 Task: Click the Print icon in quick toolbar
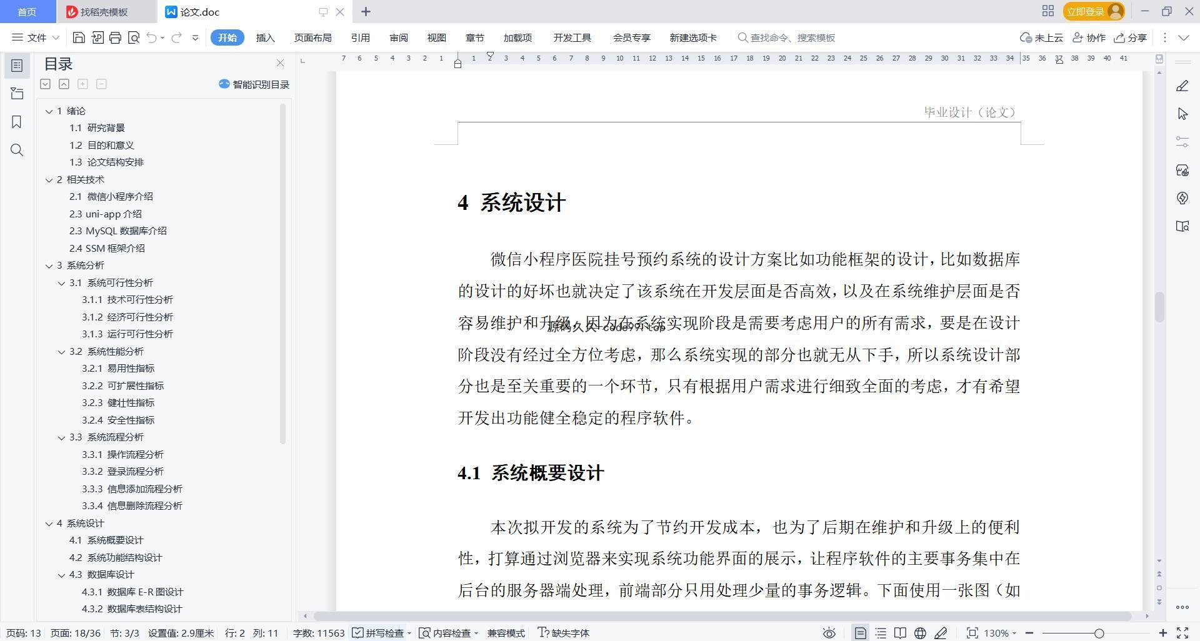[115, 37]
